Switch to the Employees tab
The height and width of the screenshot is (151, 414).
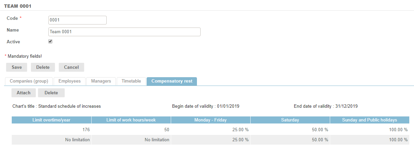point(69,81)
